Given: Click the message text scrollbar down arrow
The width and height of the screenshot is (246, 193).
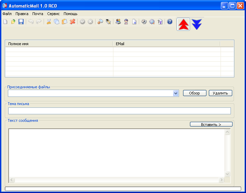Looking at the screenshot, I should (227, 174).
